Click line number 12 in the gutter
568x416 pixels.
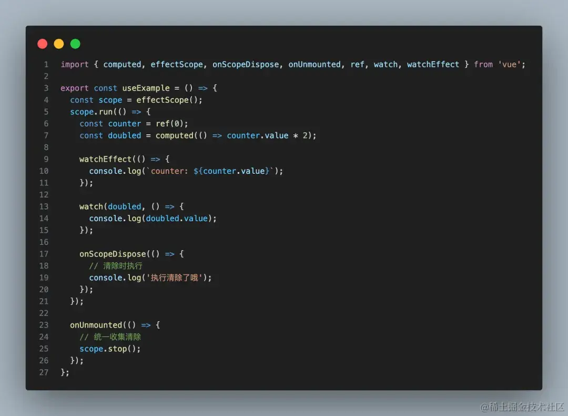click(x=44, y=195)
